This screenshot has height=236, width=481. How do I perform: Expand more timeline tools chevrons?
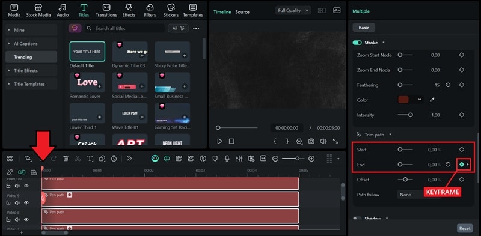coord(129,159)
